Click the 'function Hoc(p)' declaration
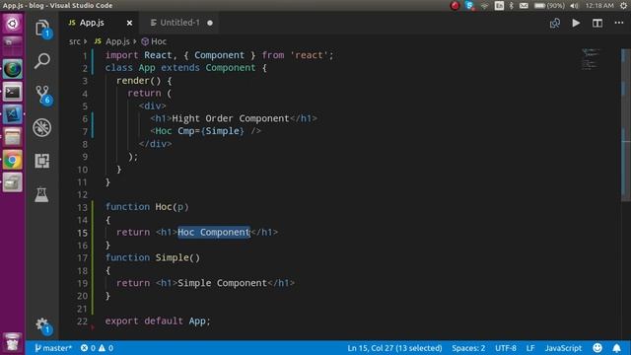The width and height of the screenshot is (631, 355). tap(147, 207)
